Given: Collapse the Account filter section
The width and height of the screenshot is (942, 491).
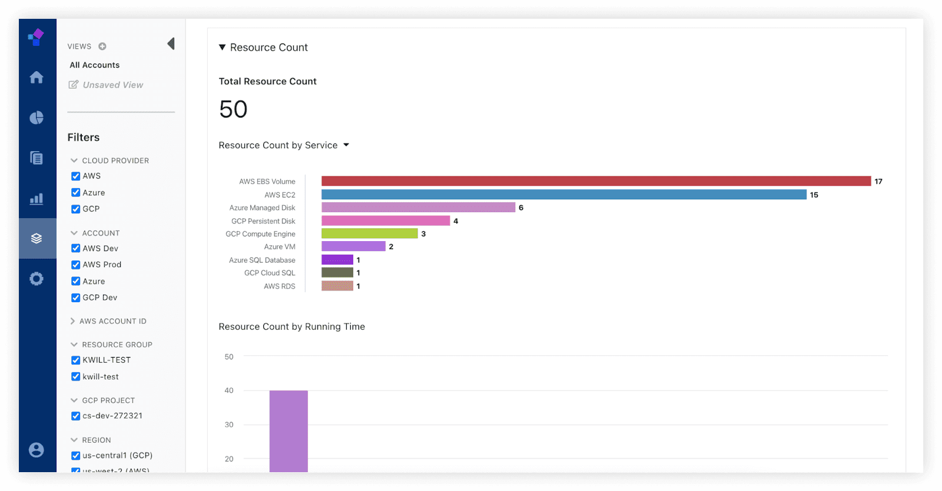Looking at the screenshot, I should pyautogui.click(x=74, y=233).
